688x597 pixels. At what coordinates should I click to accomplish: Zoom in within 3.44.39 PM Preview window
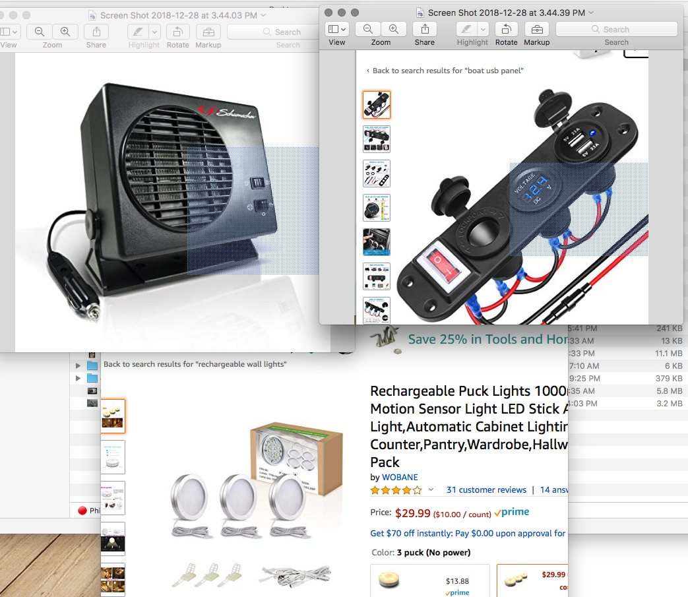tap(394, 30)
